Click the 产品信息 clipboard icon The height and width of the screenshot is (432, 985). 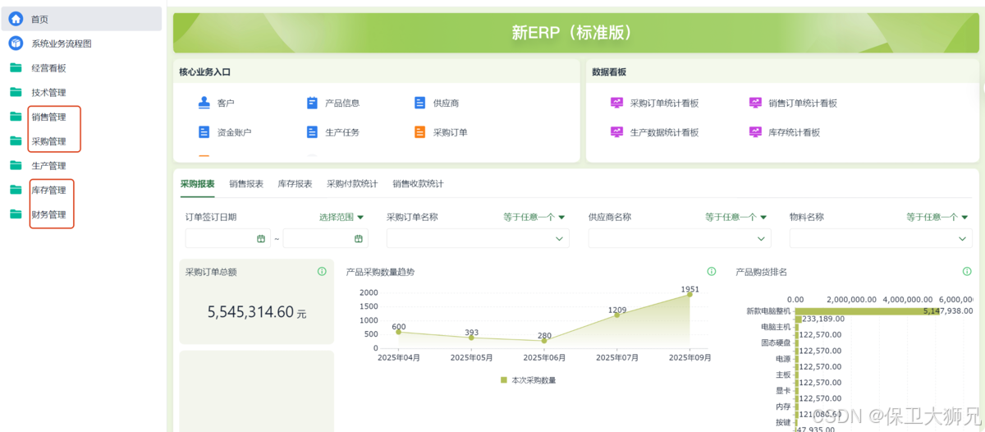pos(312,103)
